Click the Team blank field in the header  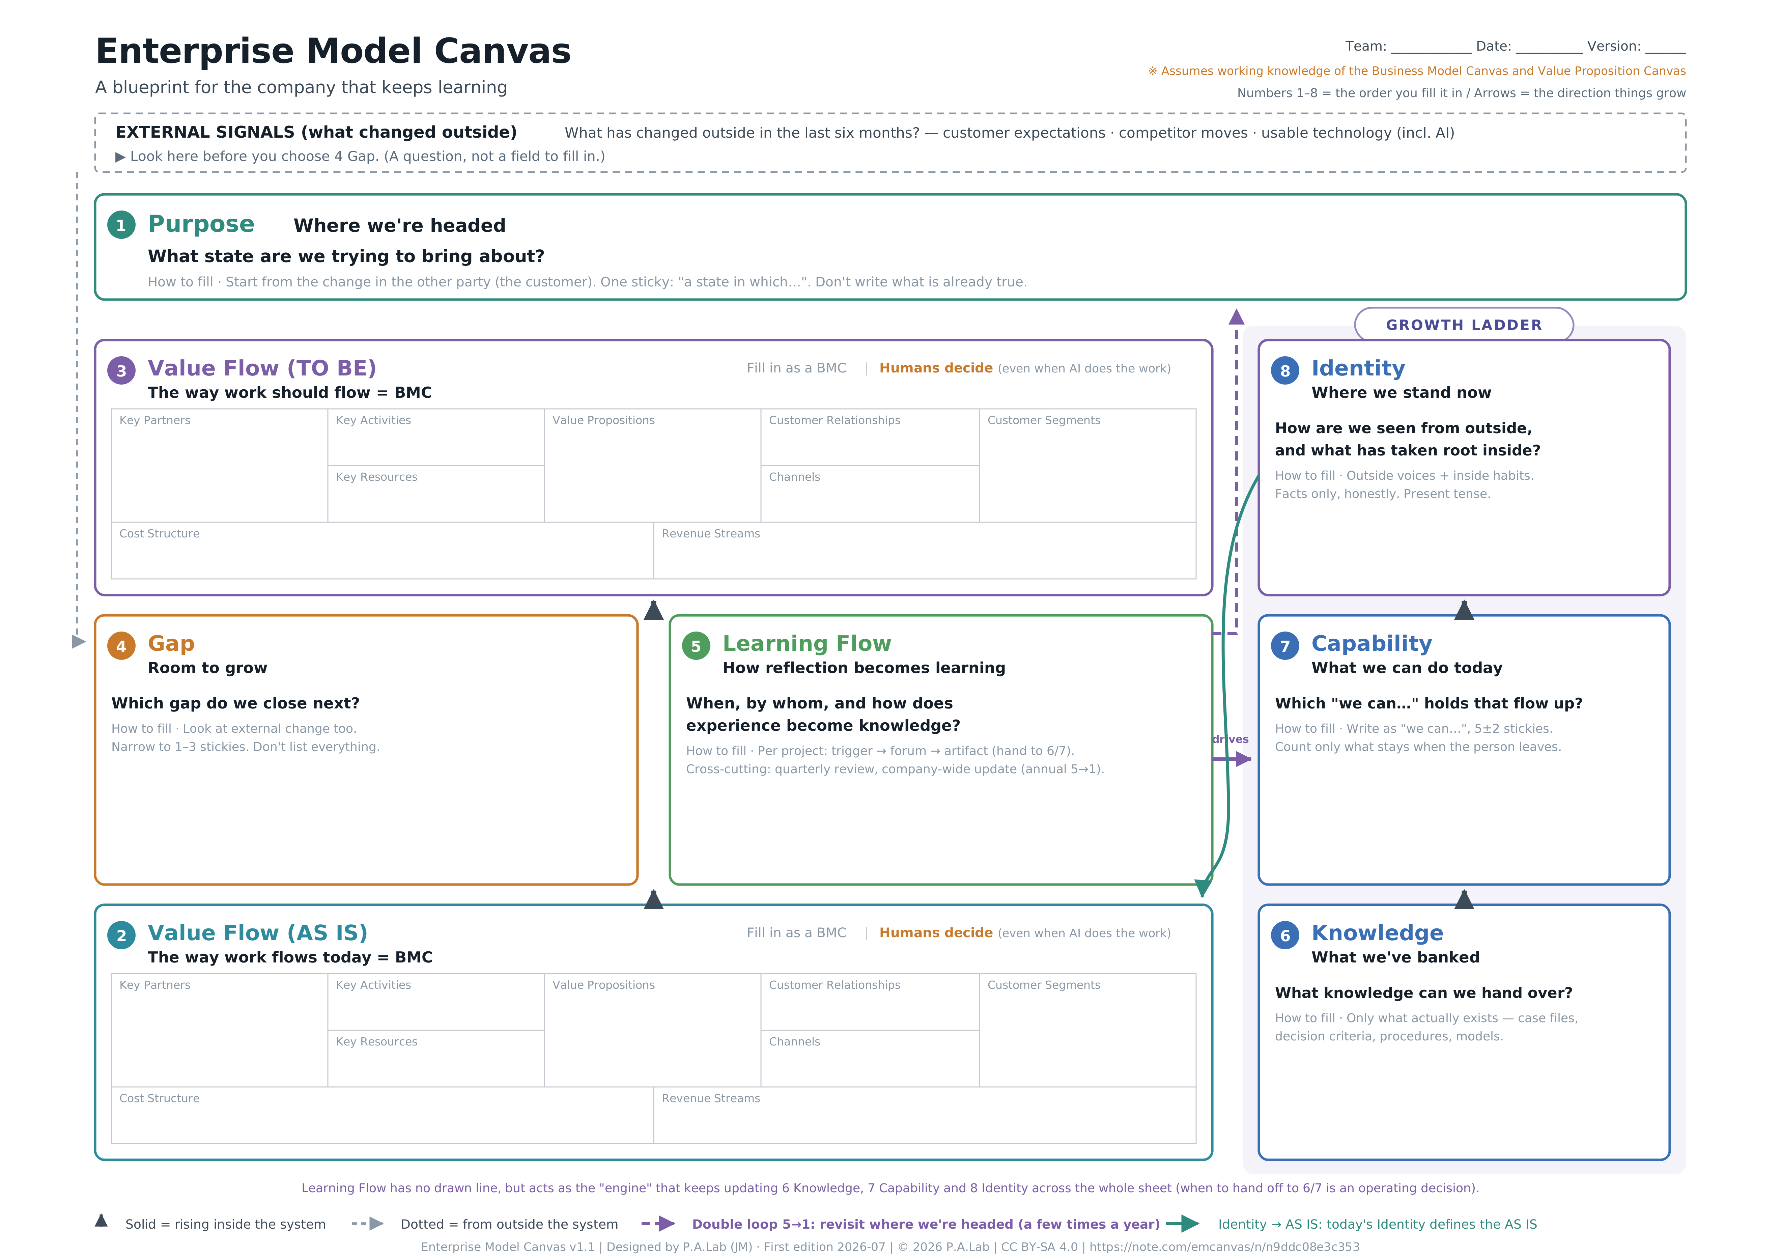point(1431,47)
